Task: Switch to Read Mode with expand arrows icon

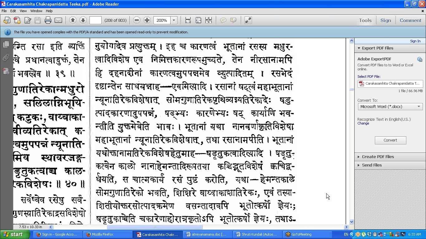Action: coord(248,20)
